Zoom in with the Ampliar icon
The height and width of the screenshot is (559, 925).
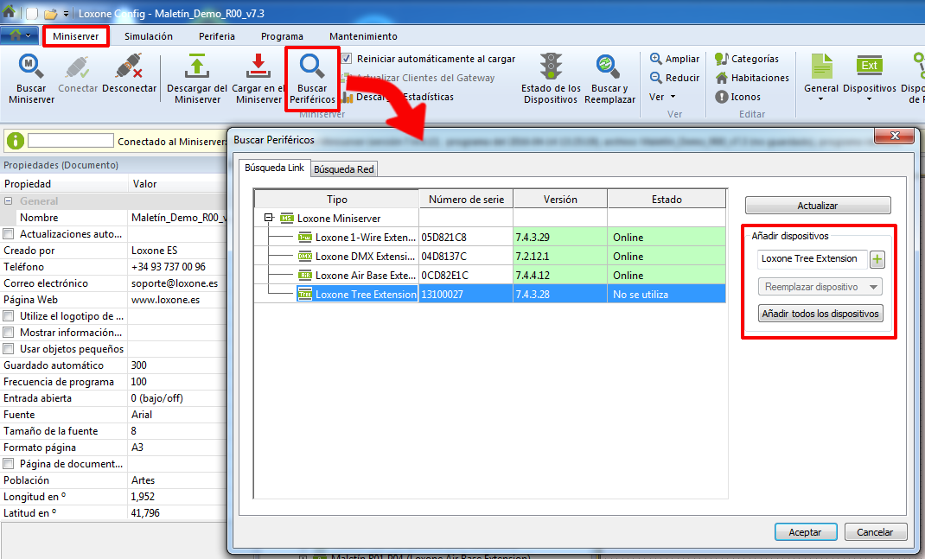(x=656, y=59)
